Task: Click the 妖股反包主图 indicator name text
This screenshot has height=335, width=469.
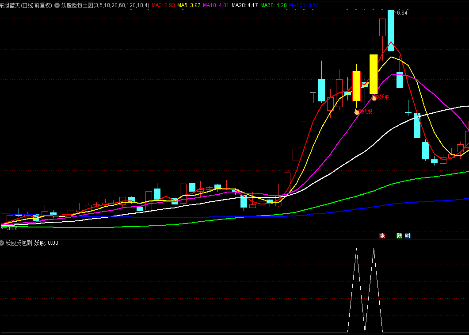Action: (x=77, y=6)
